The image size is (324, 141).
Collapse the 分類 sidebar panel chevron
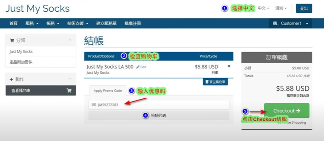pyautogui.click(x=70, y=40)
